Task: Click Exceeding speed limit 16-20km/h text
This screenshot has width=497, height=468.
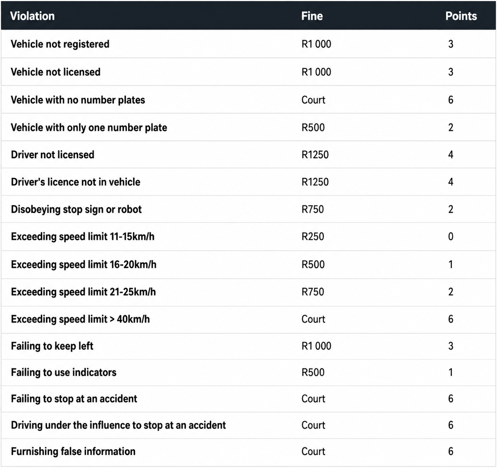Action: 83,264
